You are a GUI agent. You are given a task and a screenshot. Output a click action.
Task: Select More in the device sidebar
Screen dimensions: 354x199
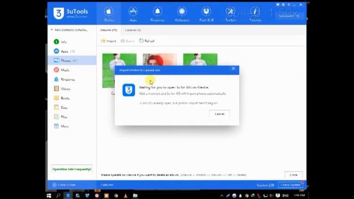coord(72,126)
